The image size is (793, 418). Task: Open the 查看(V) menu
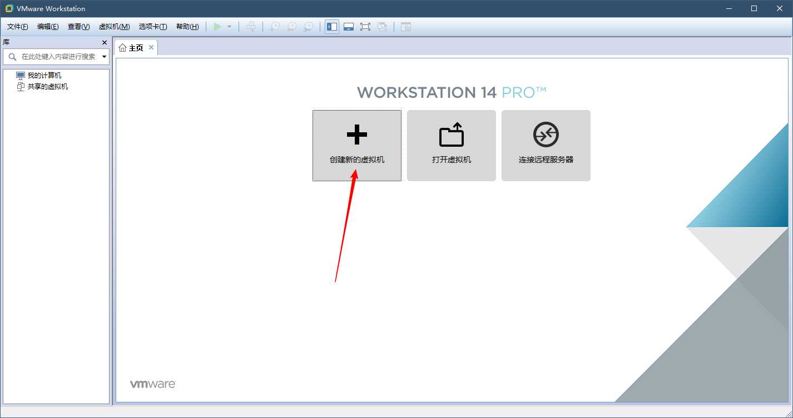[78, 27]
